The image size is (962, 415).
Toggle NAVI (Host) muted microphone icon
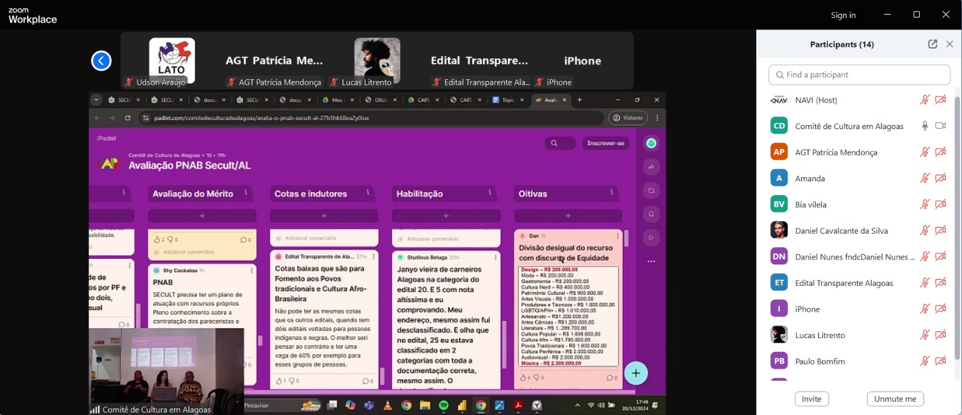point(925,100)
